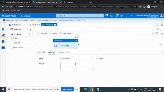The width and height of the screenshot is (164, 92).
Task: Open the Home hub icon in left sidebar
Action: coord(3,29)
